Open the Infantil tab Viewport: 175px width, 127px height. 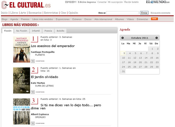point(36,31)
